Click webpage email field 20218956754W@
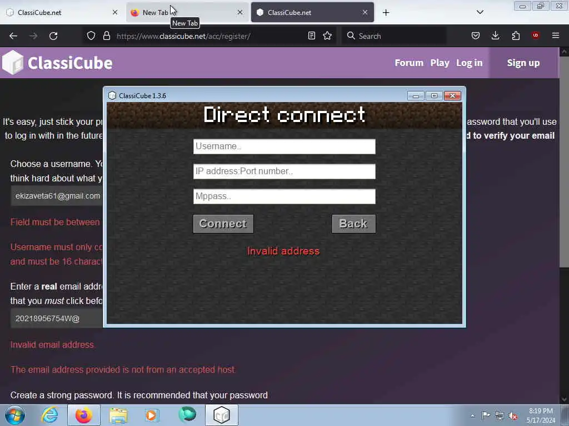This screenshot has width=569, height=426. click(x=57, y=318)
